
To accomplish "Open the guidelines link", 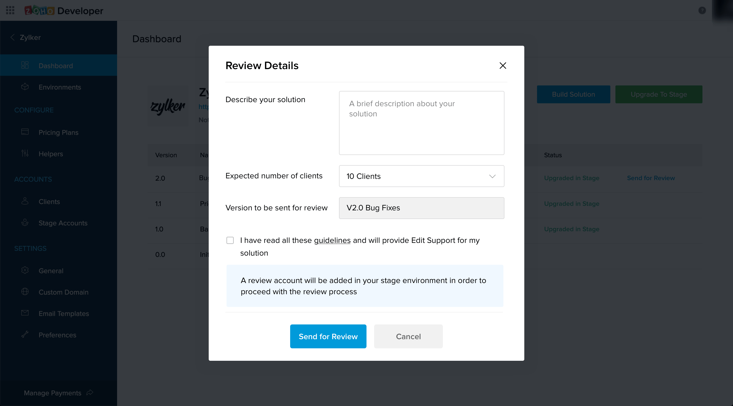I will pyautogui.click(x=332, y=240).
